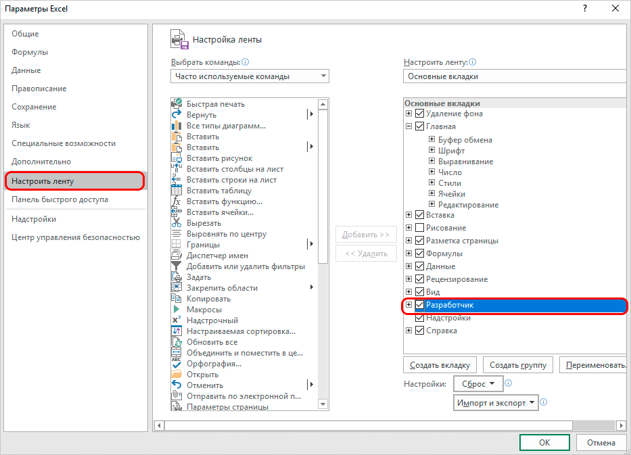Toggle the Главная tab checkbox
Screen dimensions: 631x455
coord(419,126)
